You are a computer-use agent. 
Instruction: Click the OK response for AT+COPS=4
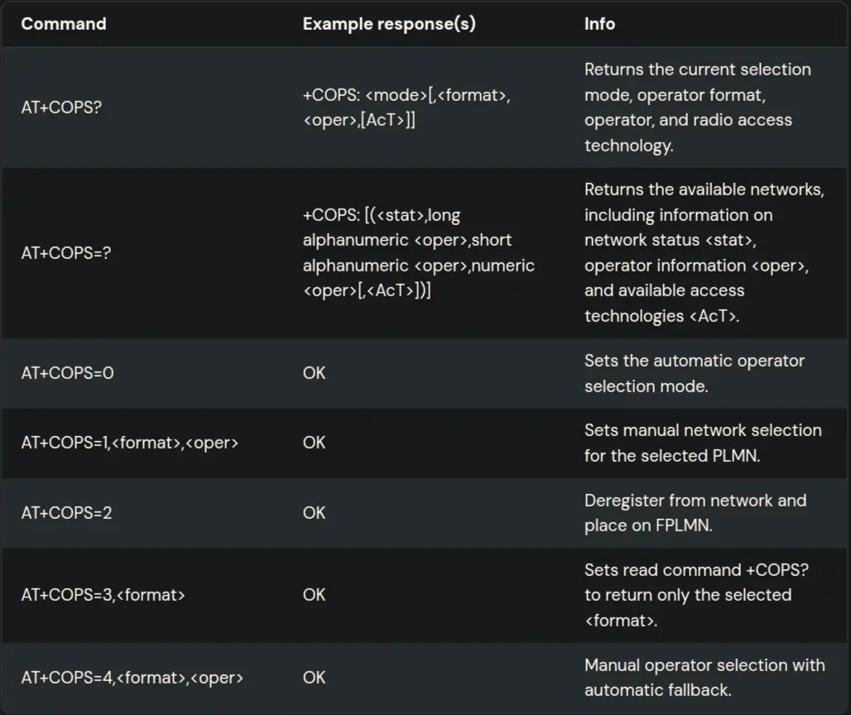coord(315,678)
